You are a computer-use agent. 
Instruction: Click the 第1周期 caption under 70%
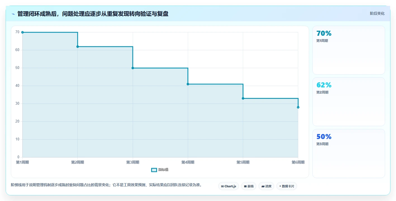coord(322,41)
